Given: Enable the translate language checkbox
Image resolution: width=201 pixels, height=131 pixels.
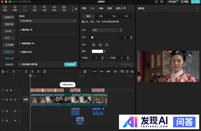Looking at the screenshot, I should pos(20,30).
